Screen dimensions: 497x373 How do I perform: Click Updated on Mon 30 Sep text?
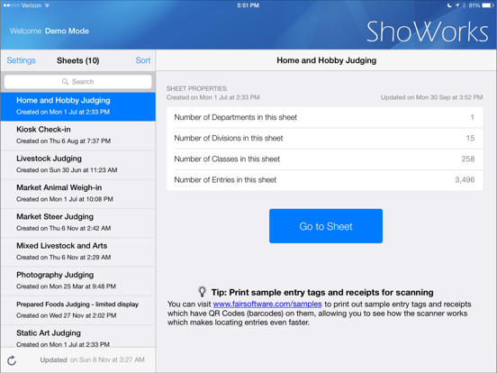pos(431,97)
